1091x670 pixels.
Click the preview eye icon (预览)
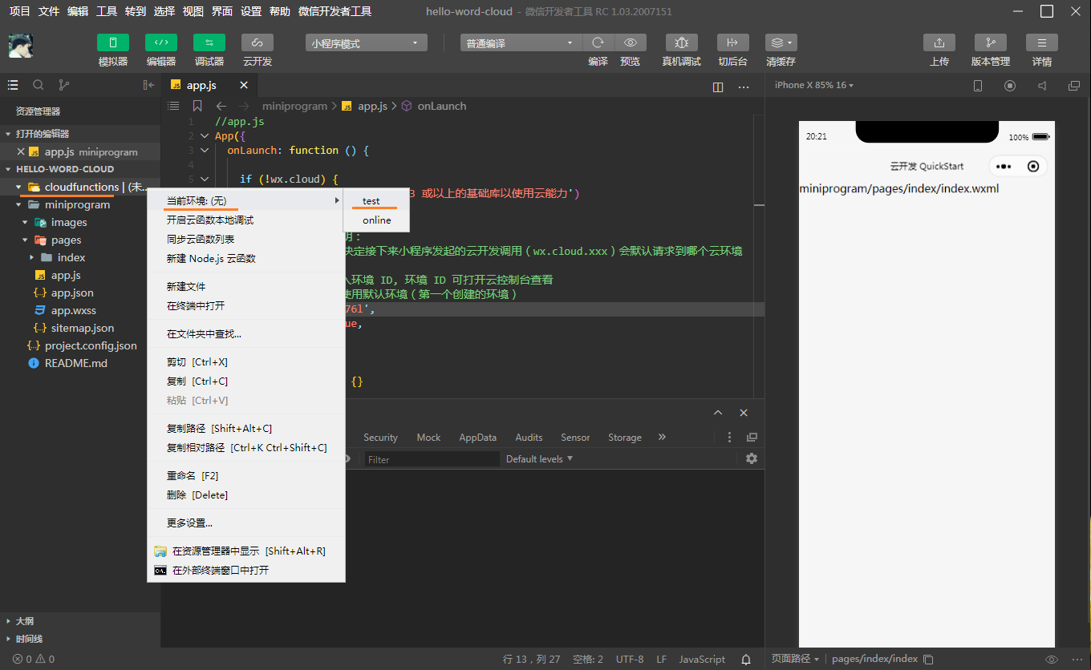click(631, 42)
